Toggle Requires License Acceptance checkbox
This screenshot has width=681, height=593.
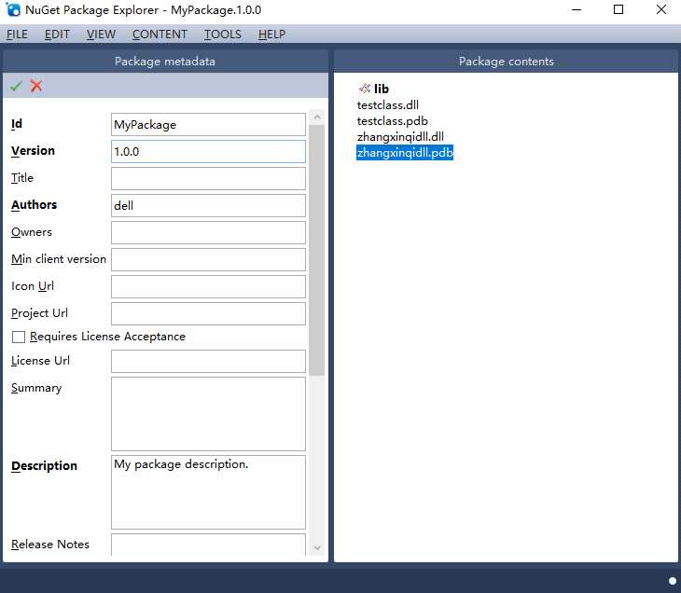19,337
